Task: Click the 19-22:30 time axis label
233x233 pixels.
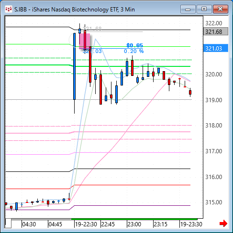Action: [86, 224]
